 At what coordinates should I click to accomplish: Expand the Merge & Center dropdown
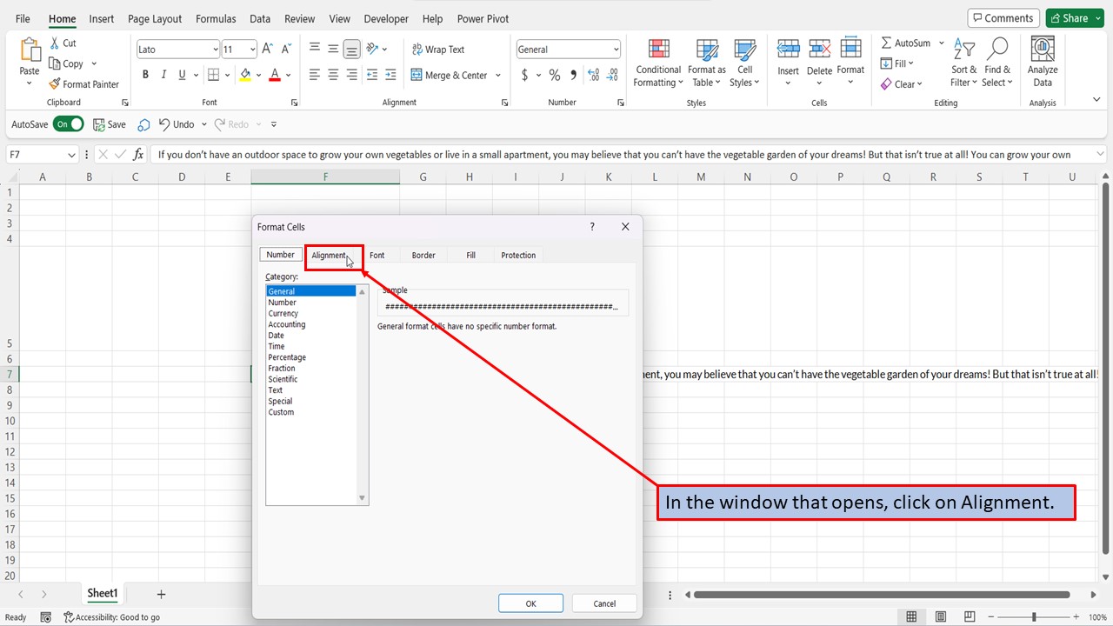pos(497,76)
